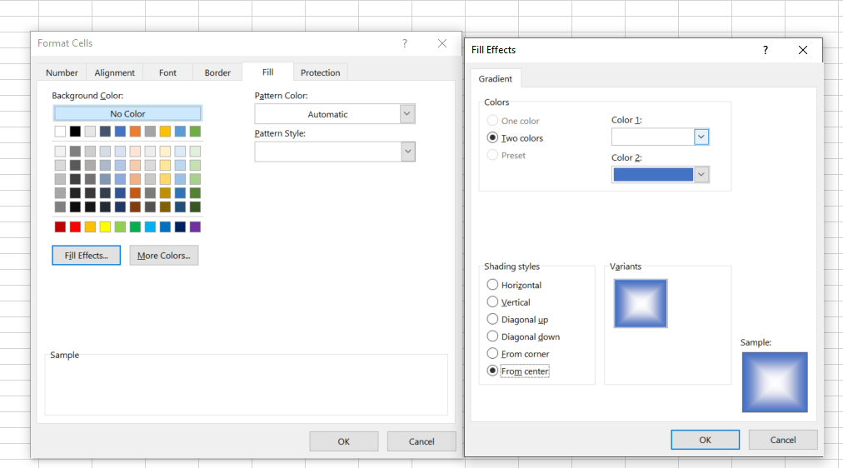
Task: Select the Two colors radio button
Action: (x=493, y=138)
